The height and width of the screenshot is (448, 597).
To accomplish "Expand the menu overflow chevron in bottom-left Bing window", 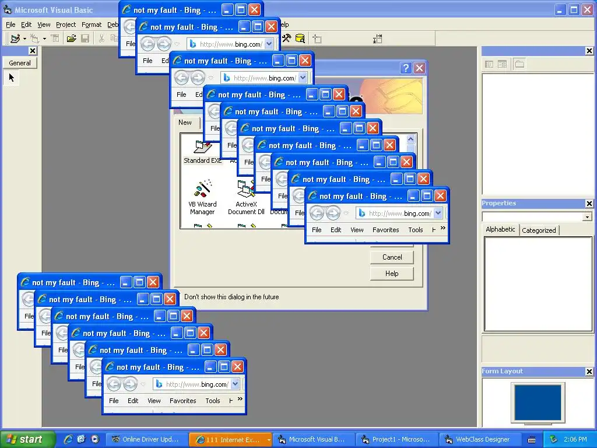I will [240, 399].
